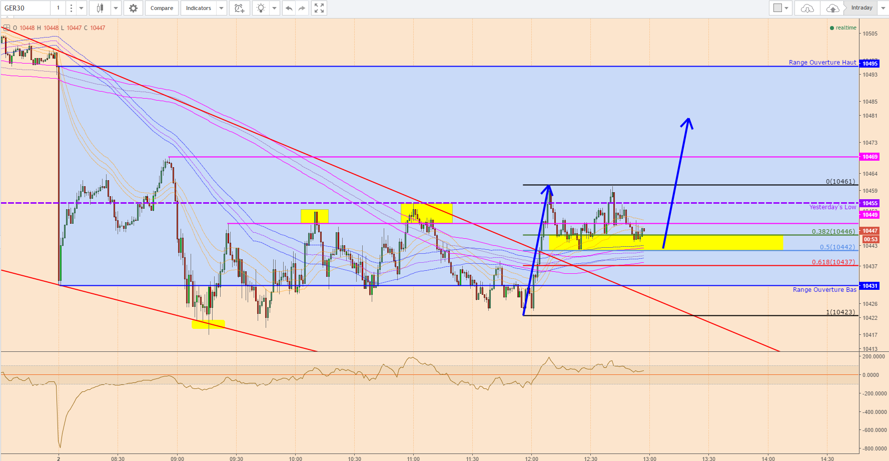Toggle the realtime data status indicator

point(843,28)
